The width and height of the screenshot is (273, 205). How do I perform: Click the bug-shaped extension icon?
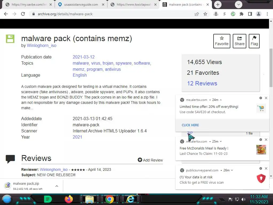click(x=216, y=14)
